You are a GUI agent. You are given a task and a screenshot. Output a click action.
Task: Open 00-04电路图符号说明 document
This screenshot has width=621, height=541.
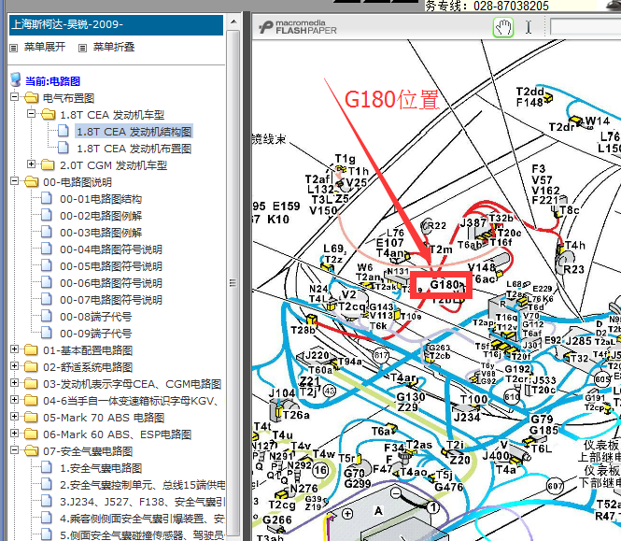(x=111, y=249)
